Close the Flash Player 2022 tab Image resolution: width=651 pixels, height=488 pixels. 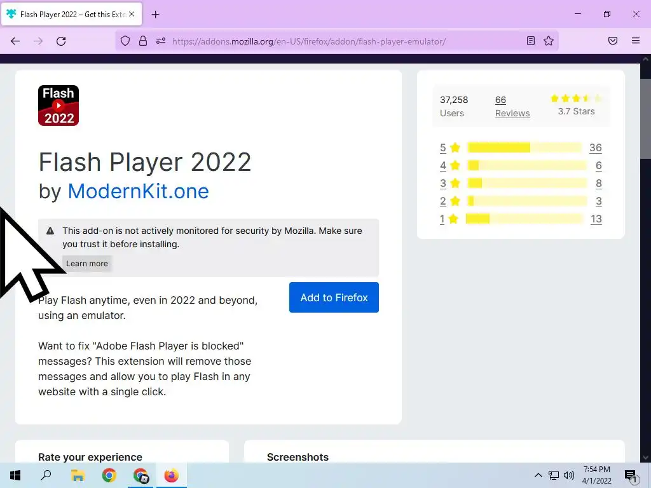[x=132, y=14]
